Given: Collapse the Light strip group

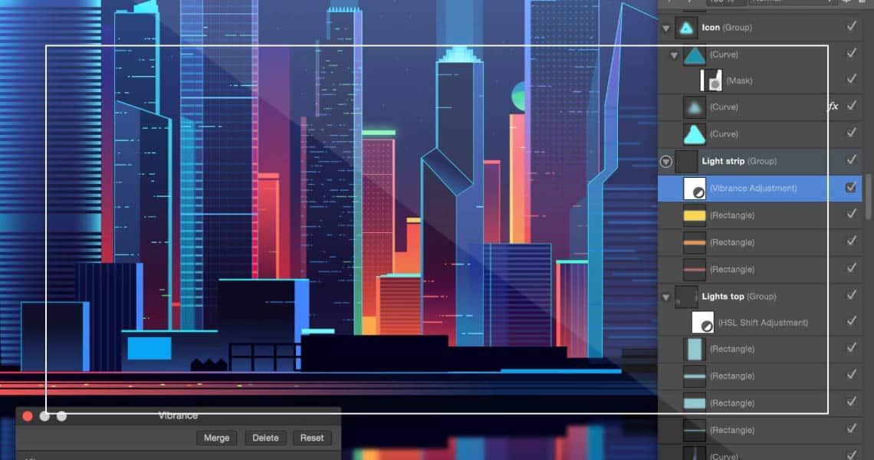Looking at the screenshot, I should (665, 162).
